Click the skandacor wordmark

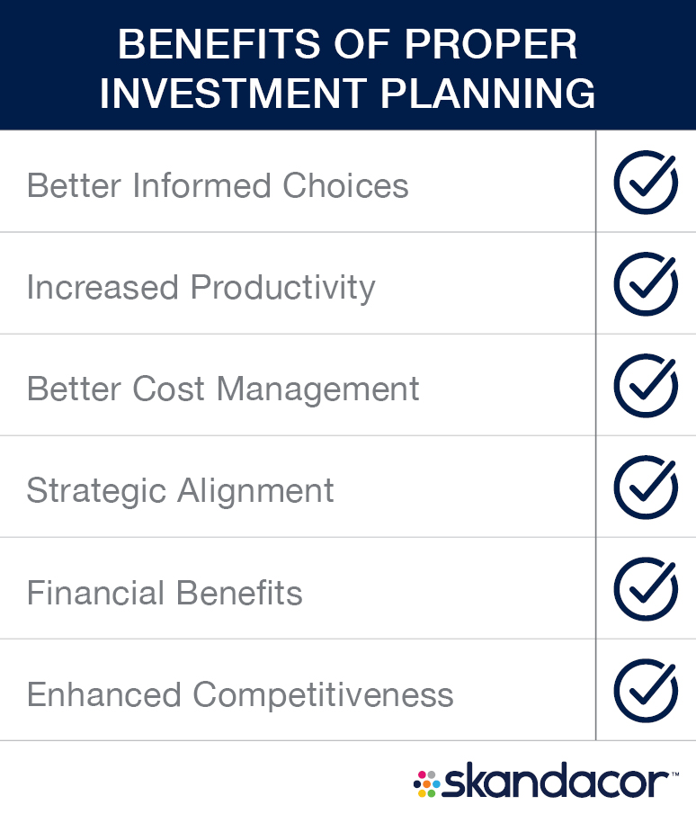(556, 781)
